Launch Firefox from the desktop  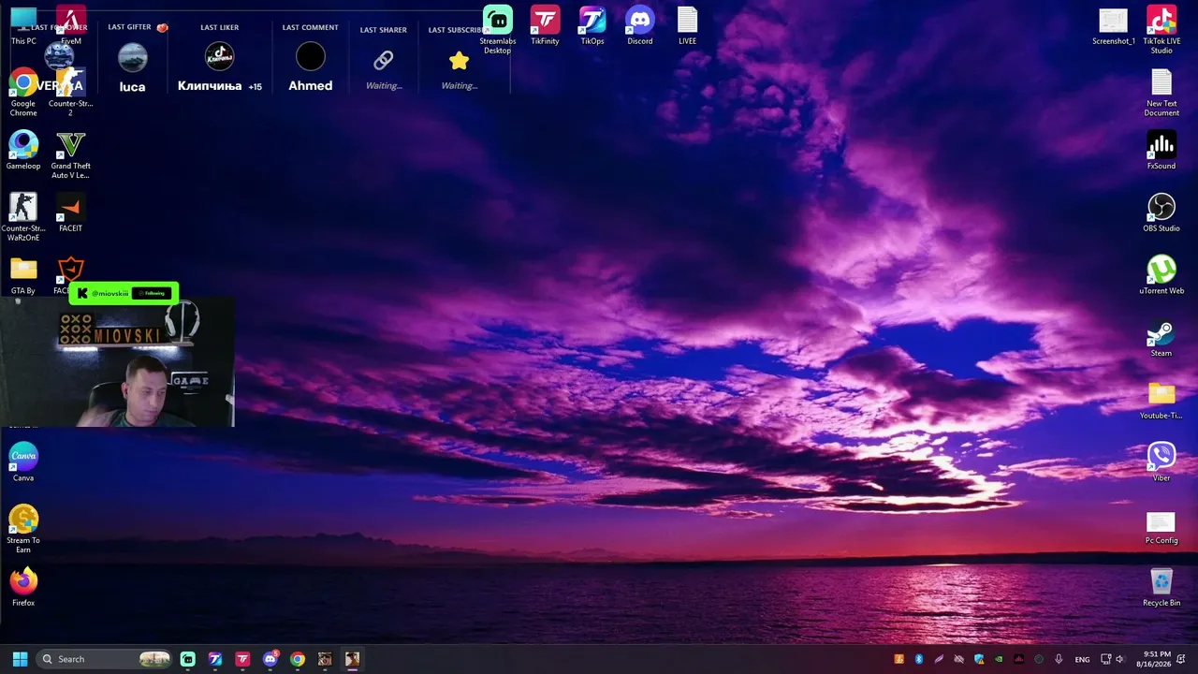pyautogui.click(x=23, y=587)
